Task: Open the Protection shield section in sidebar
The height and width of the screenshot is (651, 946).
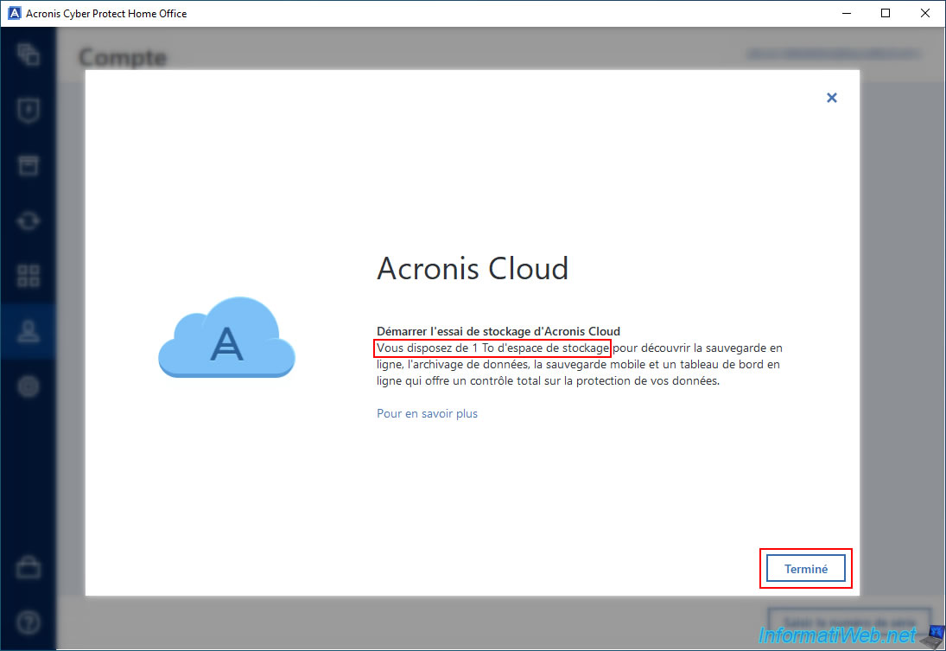Action: [29, 111]
